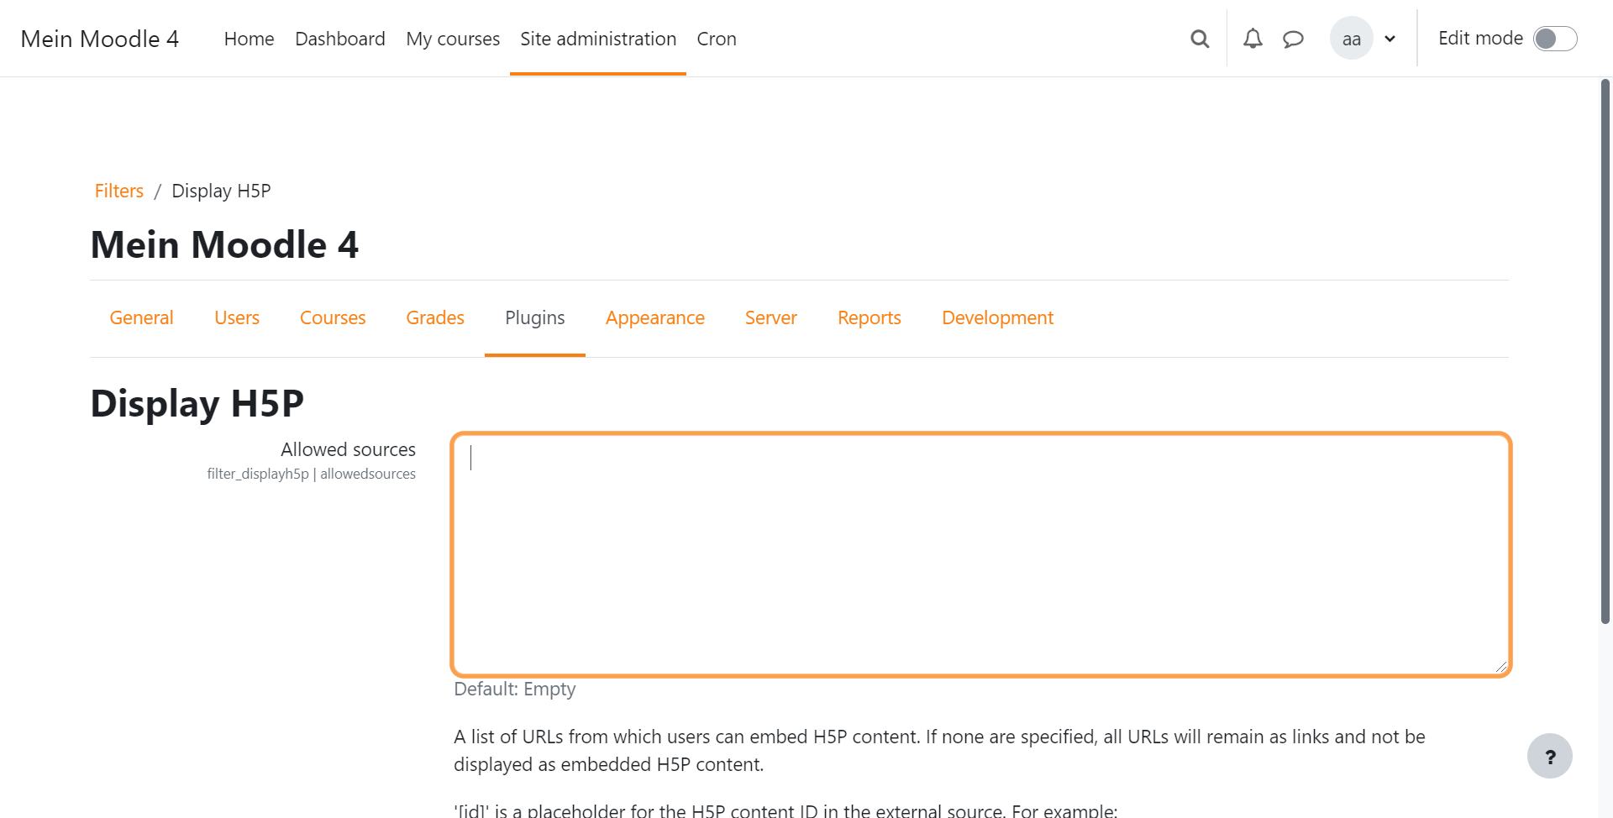Open the help question mark button
Image resolution: width=1613 pixels, height=818 pixels.
pos(1549,757)
